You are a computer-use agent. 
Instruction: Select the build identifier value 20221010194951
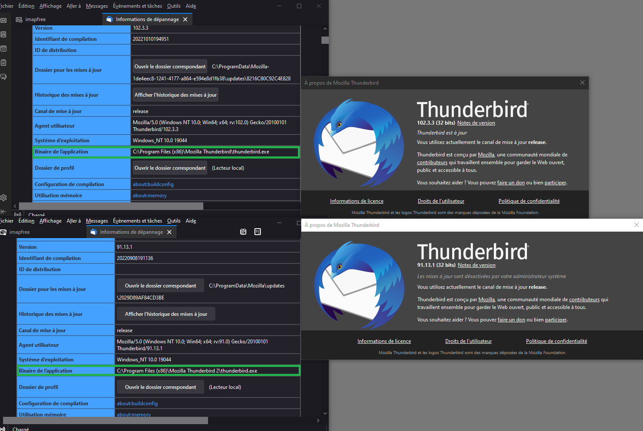click(150, 39)
